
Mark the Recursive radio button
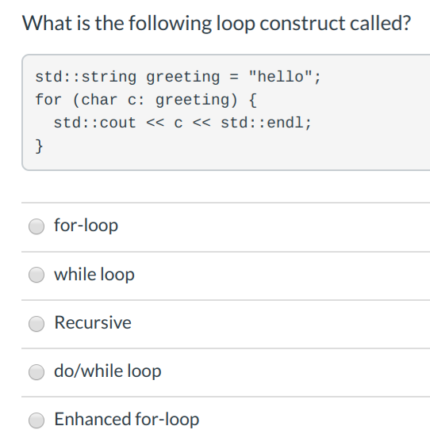click(36, 324)
